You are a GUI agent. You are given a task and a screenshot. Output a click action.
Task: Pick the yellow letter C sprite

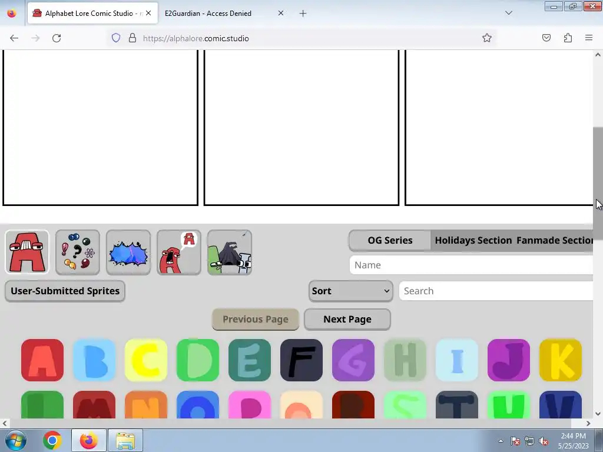pyautogui.click(x=146, y=360)
